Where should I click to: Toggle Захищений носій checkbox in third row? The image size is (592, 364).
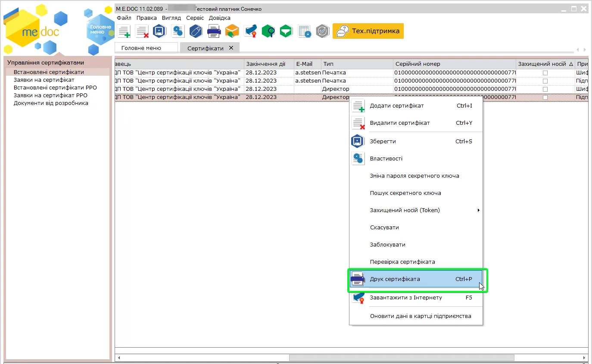click(x=545, y=89)
